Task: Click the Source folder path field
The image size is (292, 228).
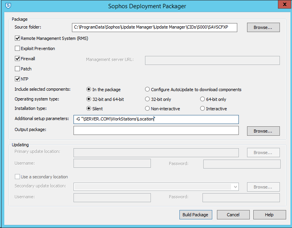Action: (x=154, y=27)
